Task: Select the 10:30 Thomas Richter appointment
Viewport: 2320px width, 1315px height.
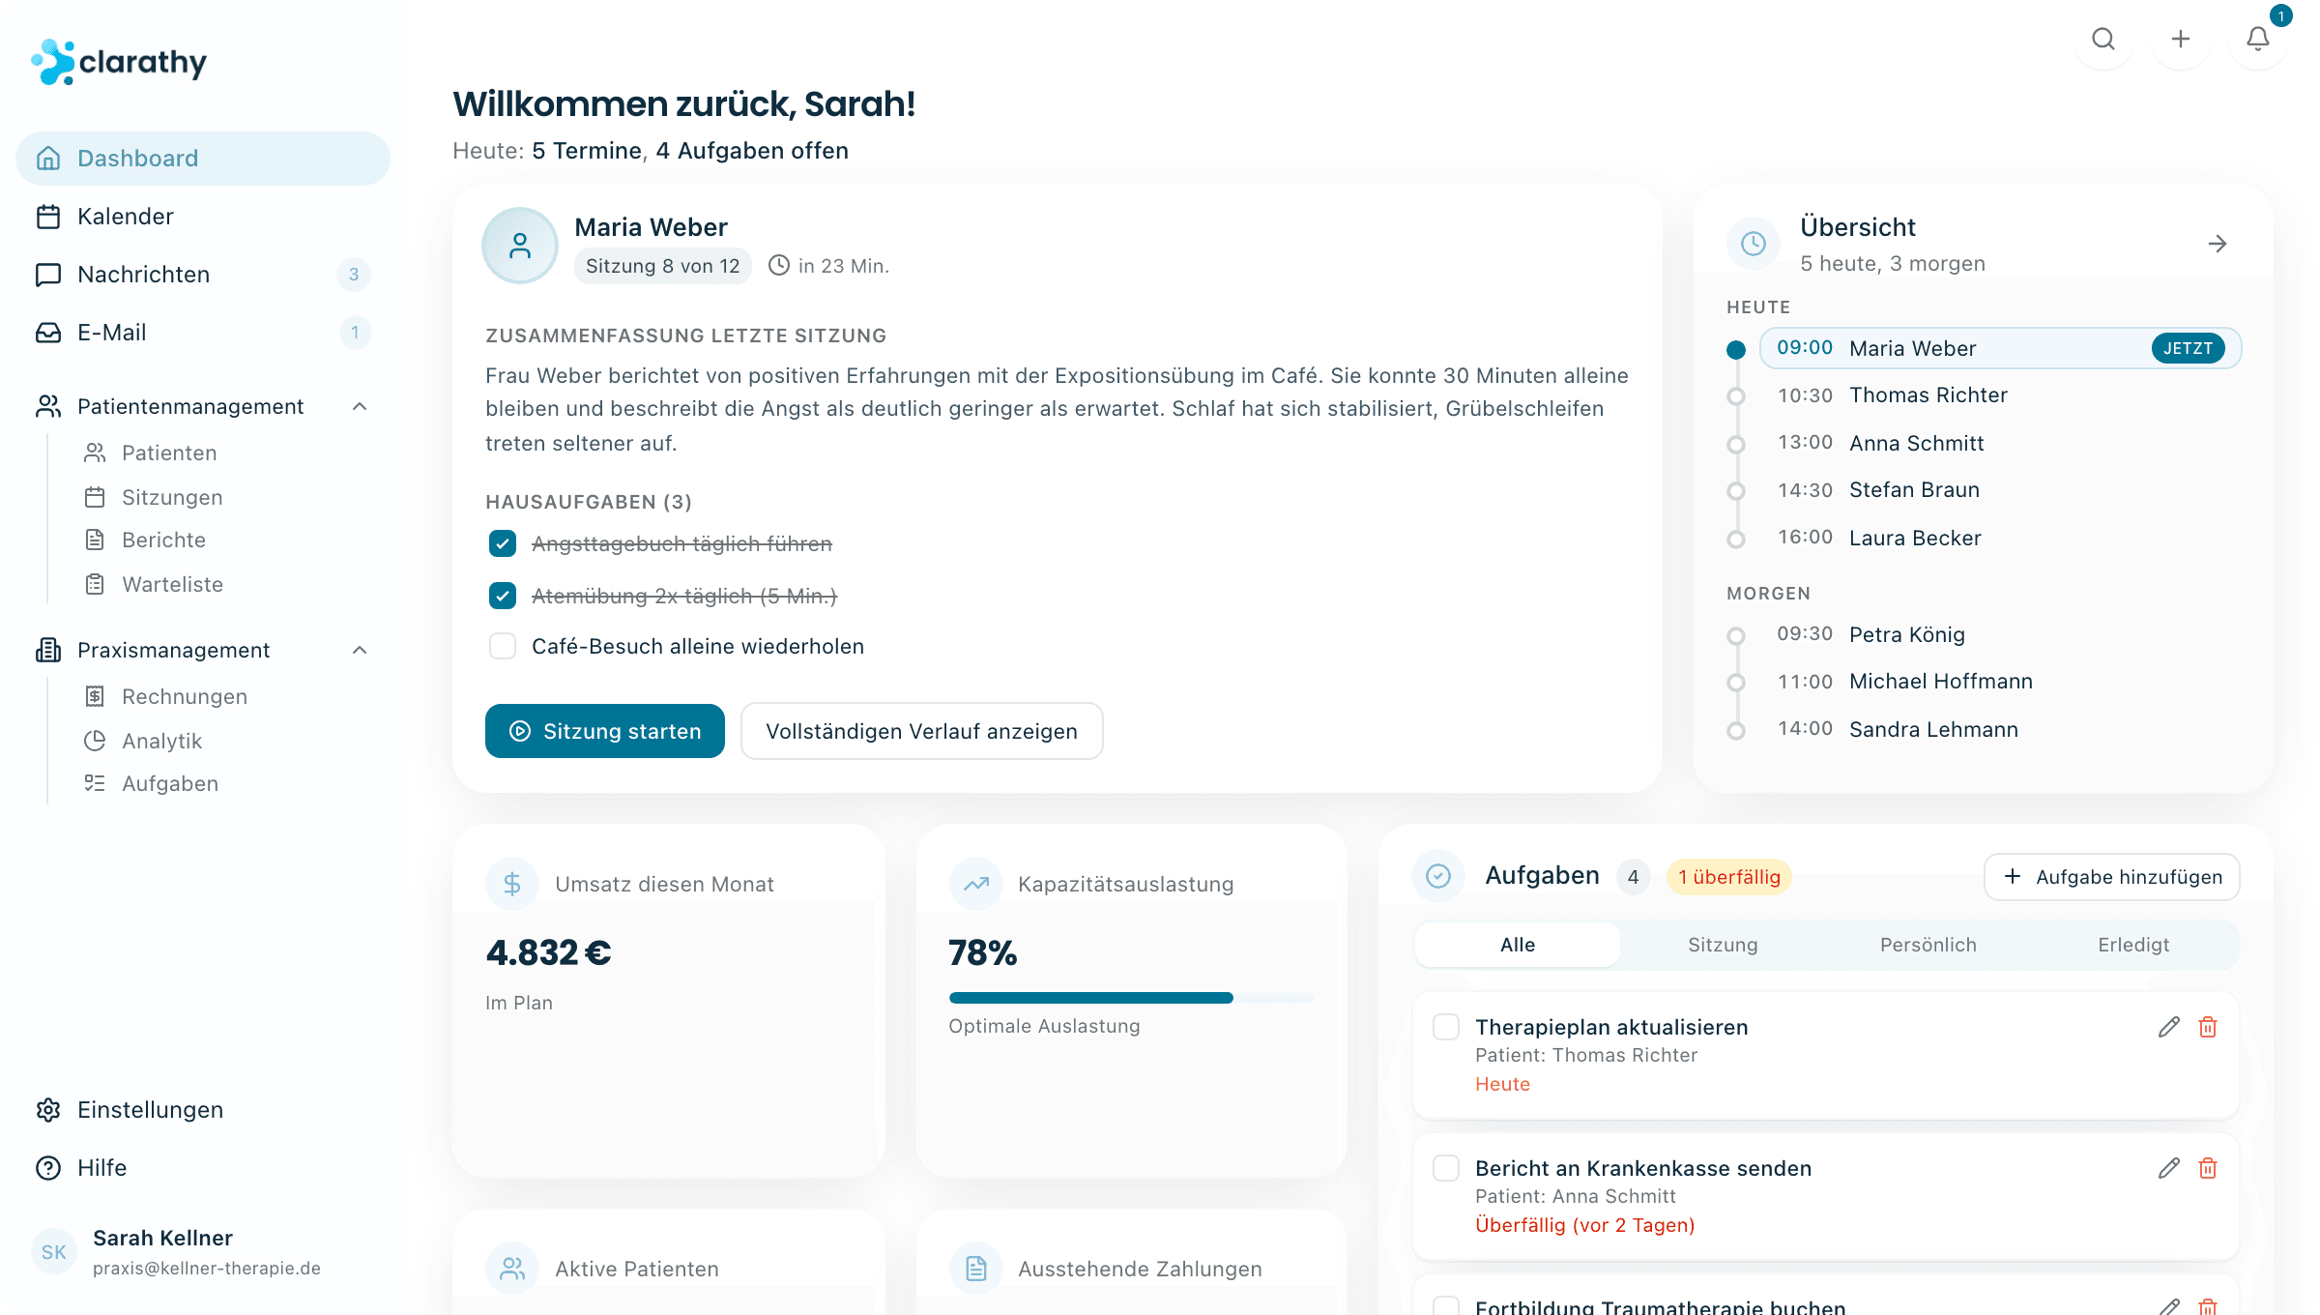Action: pos(2001,394)
